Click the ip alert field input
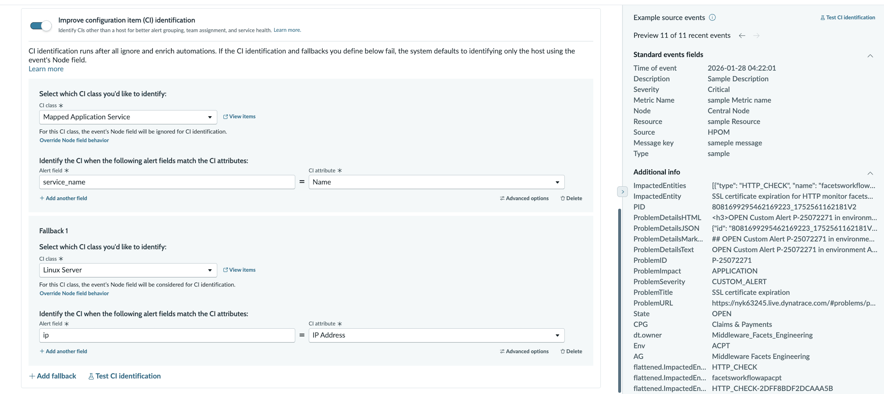Viewport: 884px width, 394px height. pos(167,335)
